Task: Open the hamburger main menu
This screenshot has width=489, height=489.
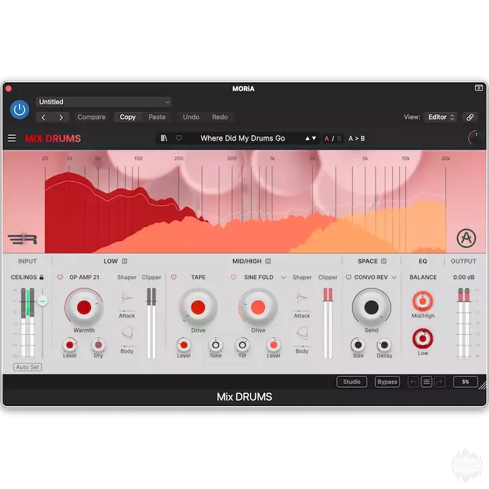Action: tap(12, 138)
